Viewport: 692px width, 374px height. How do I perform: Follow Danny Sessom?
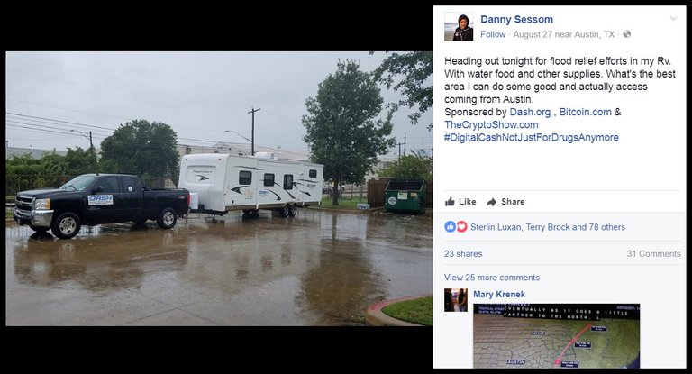coord(493,34)
